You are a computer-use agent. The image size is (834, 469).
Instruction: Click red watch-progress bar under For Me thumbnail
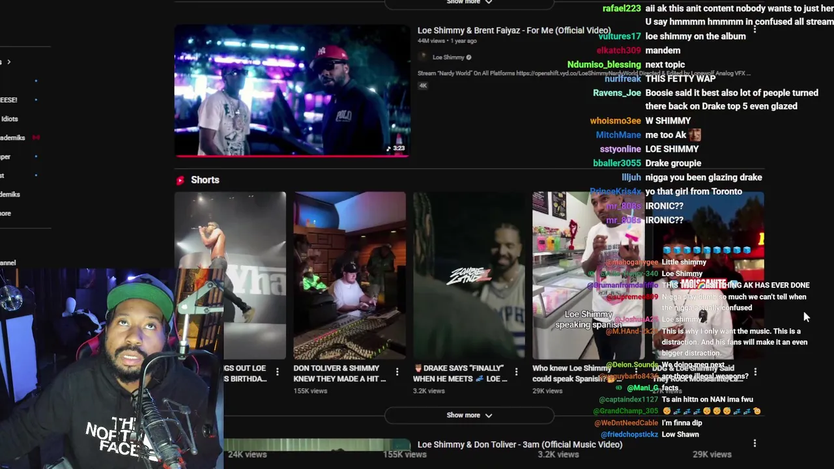[292, 156]
